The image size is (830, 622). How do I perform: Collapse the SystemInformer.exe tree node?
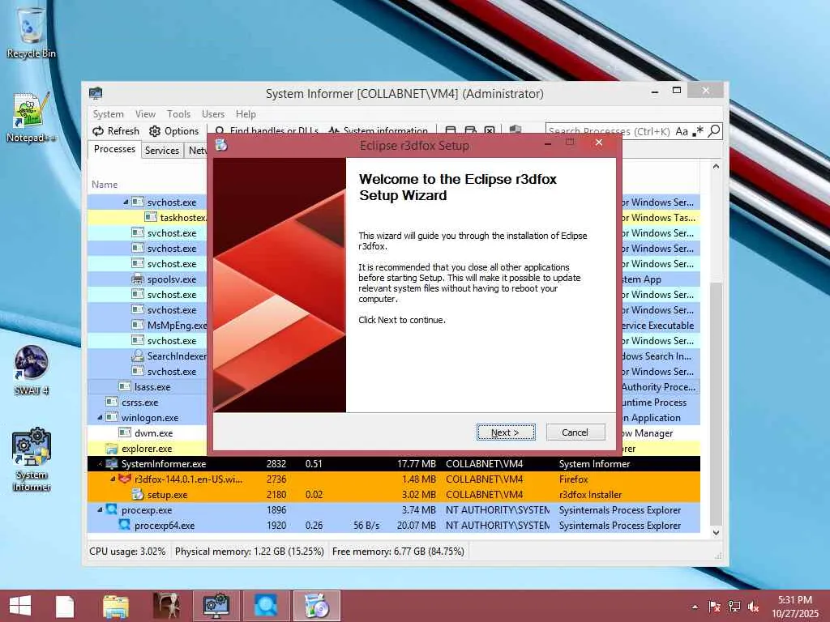tap(100, 464)
